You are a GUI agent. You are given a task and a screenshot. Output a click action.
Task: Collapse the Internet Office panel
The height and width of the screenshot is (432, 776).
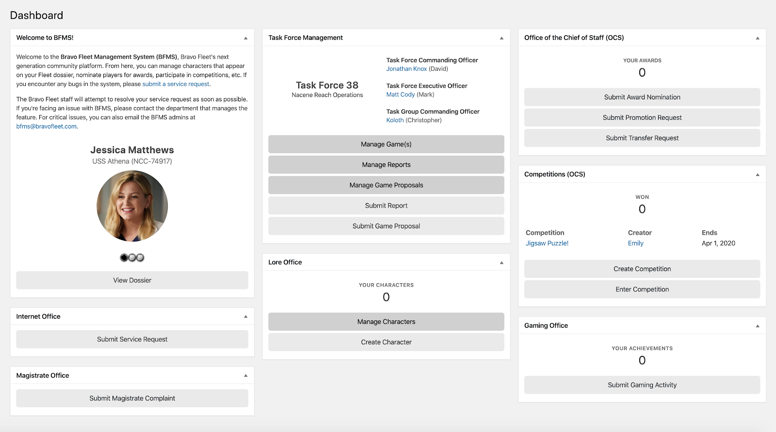(x=245, y=317)
